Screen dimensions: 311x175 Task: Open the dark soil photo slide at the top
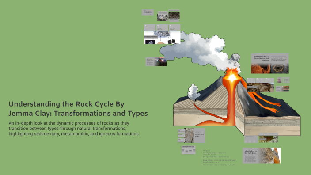coord(174,15)
